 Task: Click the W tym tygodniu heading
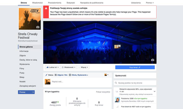[x=52, y=92]
